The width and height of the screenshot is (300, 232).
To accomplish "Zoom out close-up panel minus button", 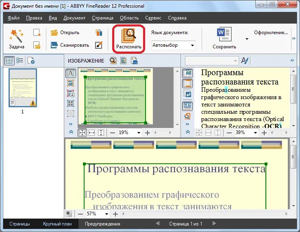I will click(80, 214).
